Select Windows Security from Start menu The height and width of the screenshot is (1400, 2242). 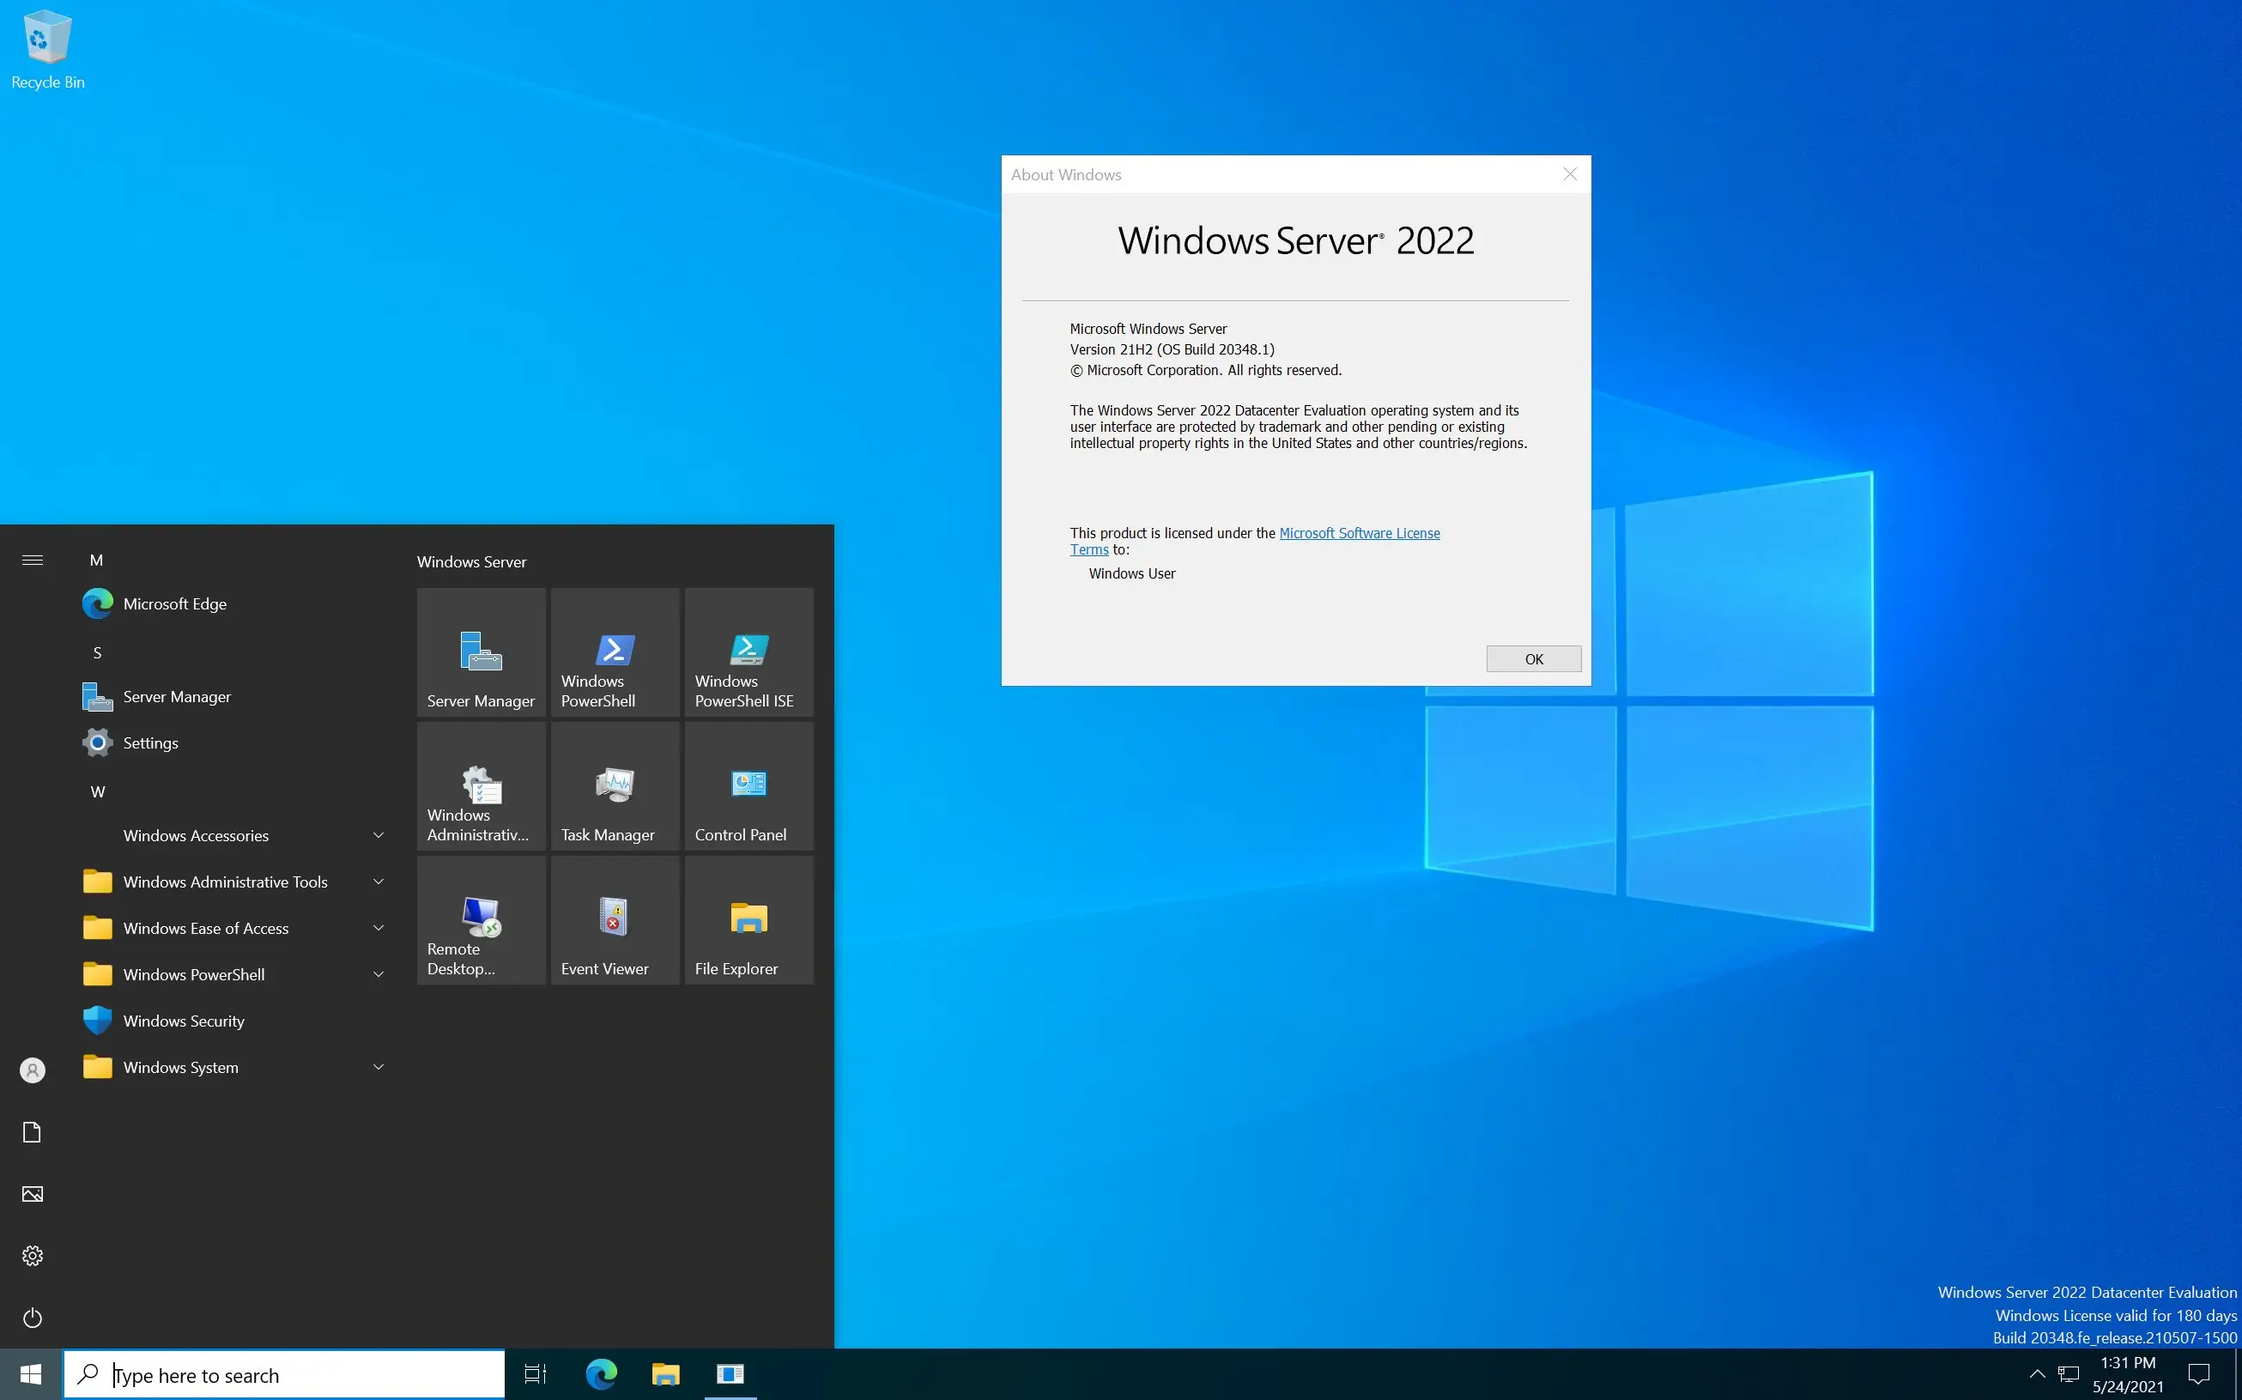click(x=184, y=1020)
